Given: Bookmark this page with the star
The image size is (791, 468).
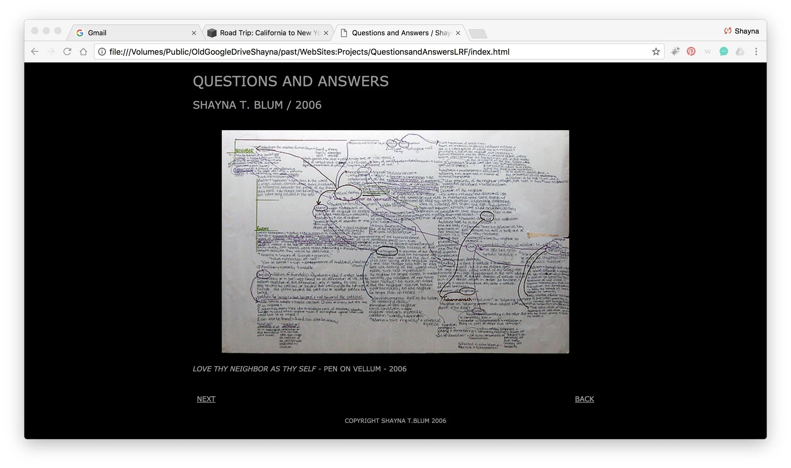Looking at the screenshot, I should tap(656, 52).
